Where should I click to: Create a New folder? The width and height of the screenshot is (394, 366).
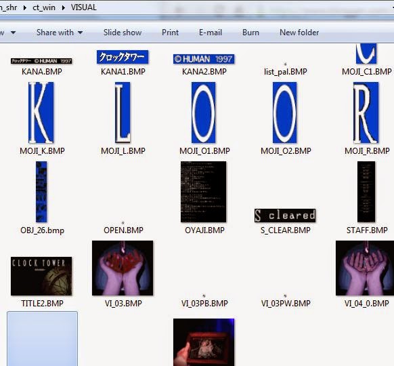(299, 33)
